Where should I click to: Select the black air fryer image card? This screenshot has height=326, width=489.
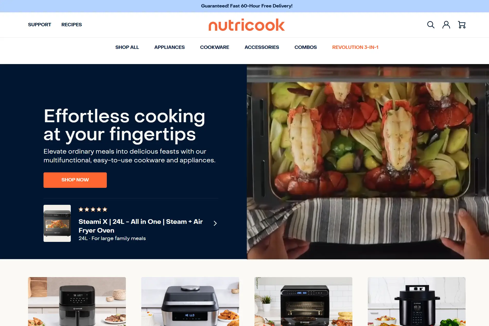[77, 302]
